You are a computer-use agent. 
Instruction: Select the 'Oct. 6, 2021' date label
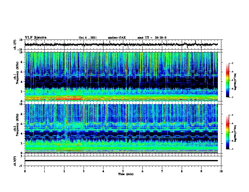88,38
